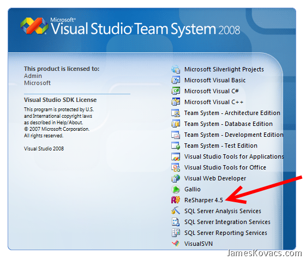Click the Microsoft Visual C++ icon
This screenshot has width=306, height=260.
click(176, 102)
